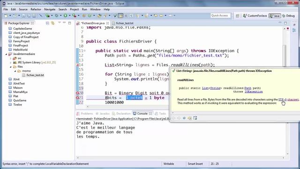Click Open Attached Javadoc in Browser icon
Screen dimensions: 300x169
[x=195, y=118]
